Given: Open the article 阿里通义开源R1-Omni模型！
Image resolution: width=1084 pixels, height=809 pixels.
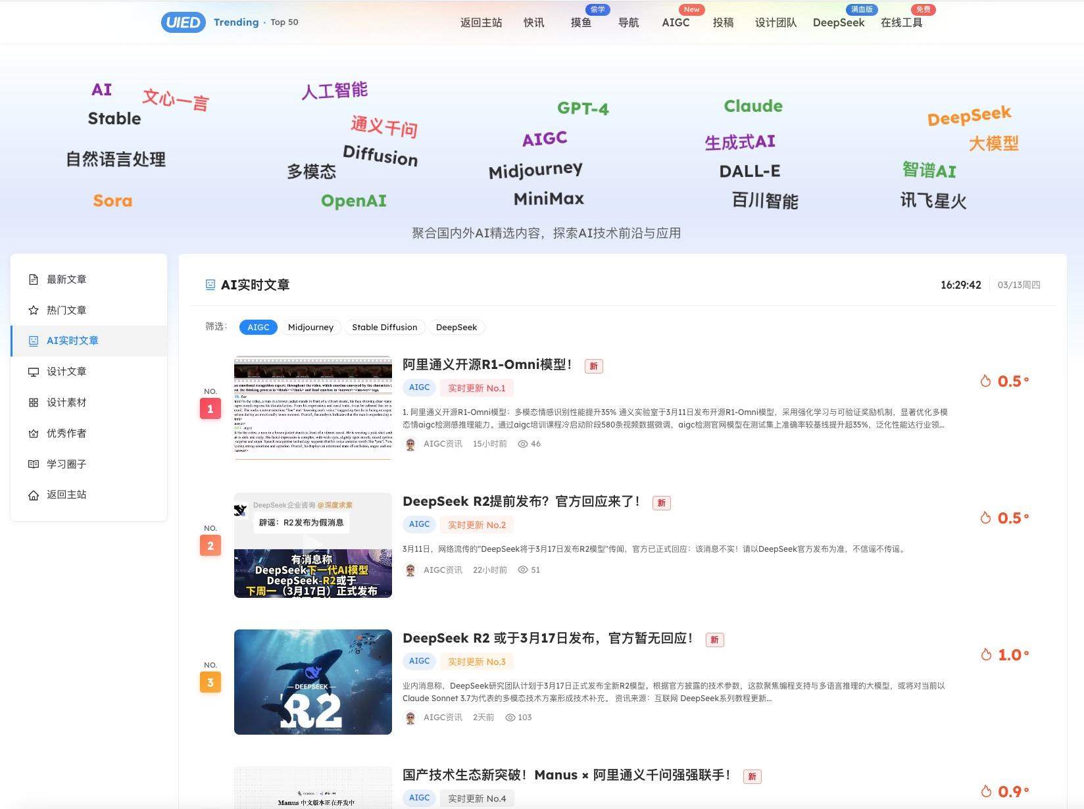Looking at the screenshot, I should coord(487,365).
